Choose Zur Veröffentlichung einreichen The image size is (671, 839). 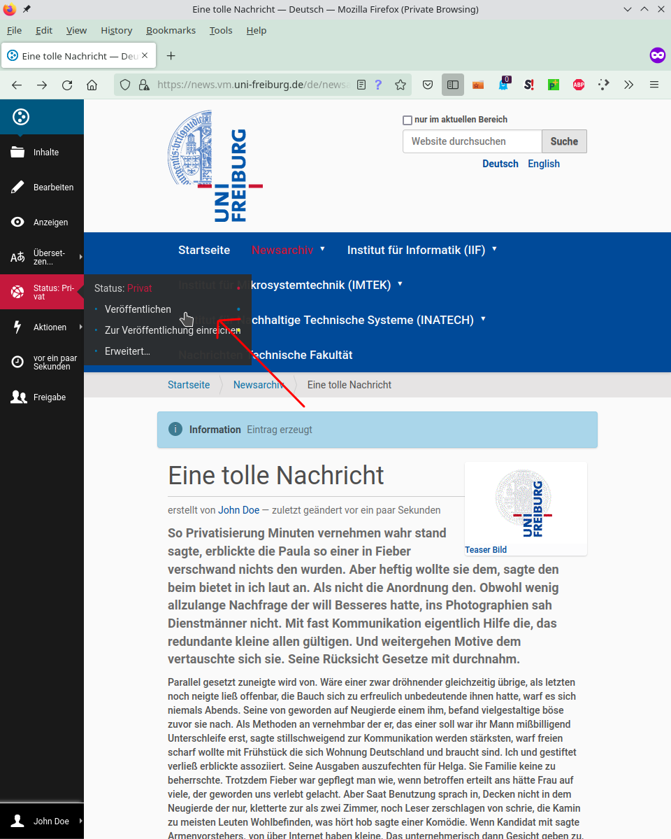[x=173, y=330]
